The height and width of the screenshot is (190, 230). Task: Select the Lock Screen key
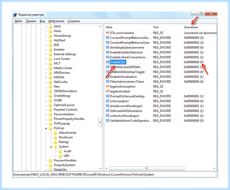coord(62,59)
